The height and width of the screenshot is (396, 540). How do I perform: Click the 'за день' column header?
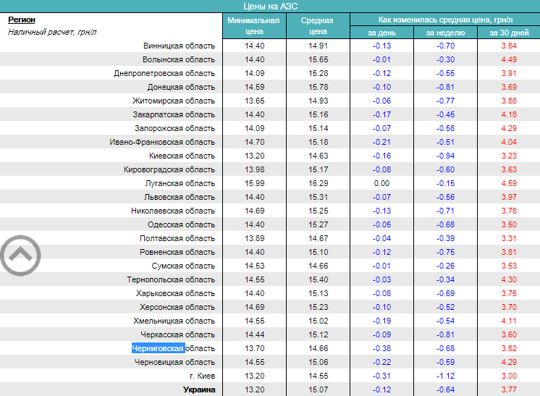point(381,33)
